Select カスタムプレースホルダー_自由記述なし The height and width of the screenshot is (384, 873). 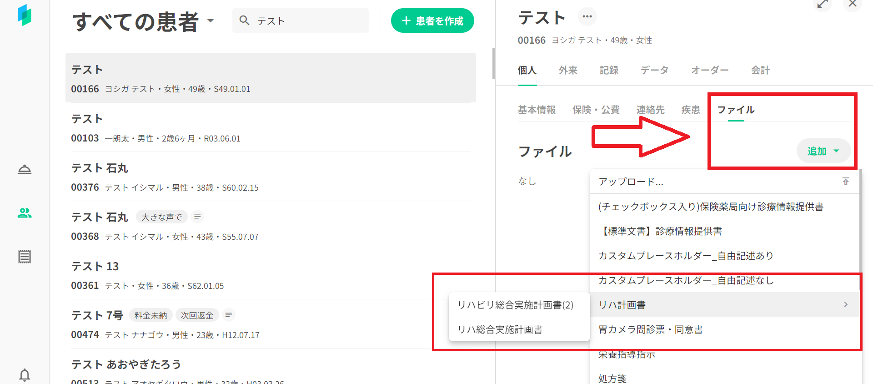pos(725,280)
